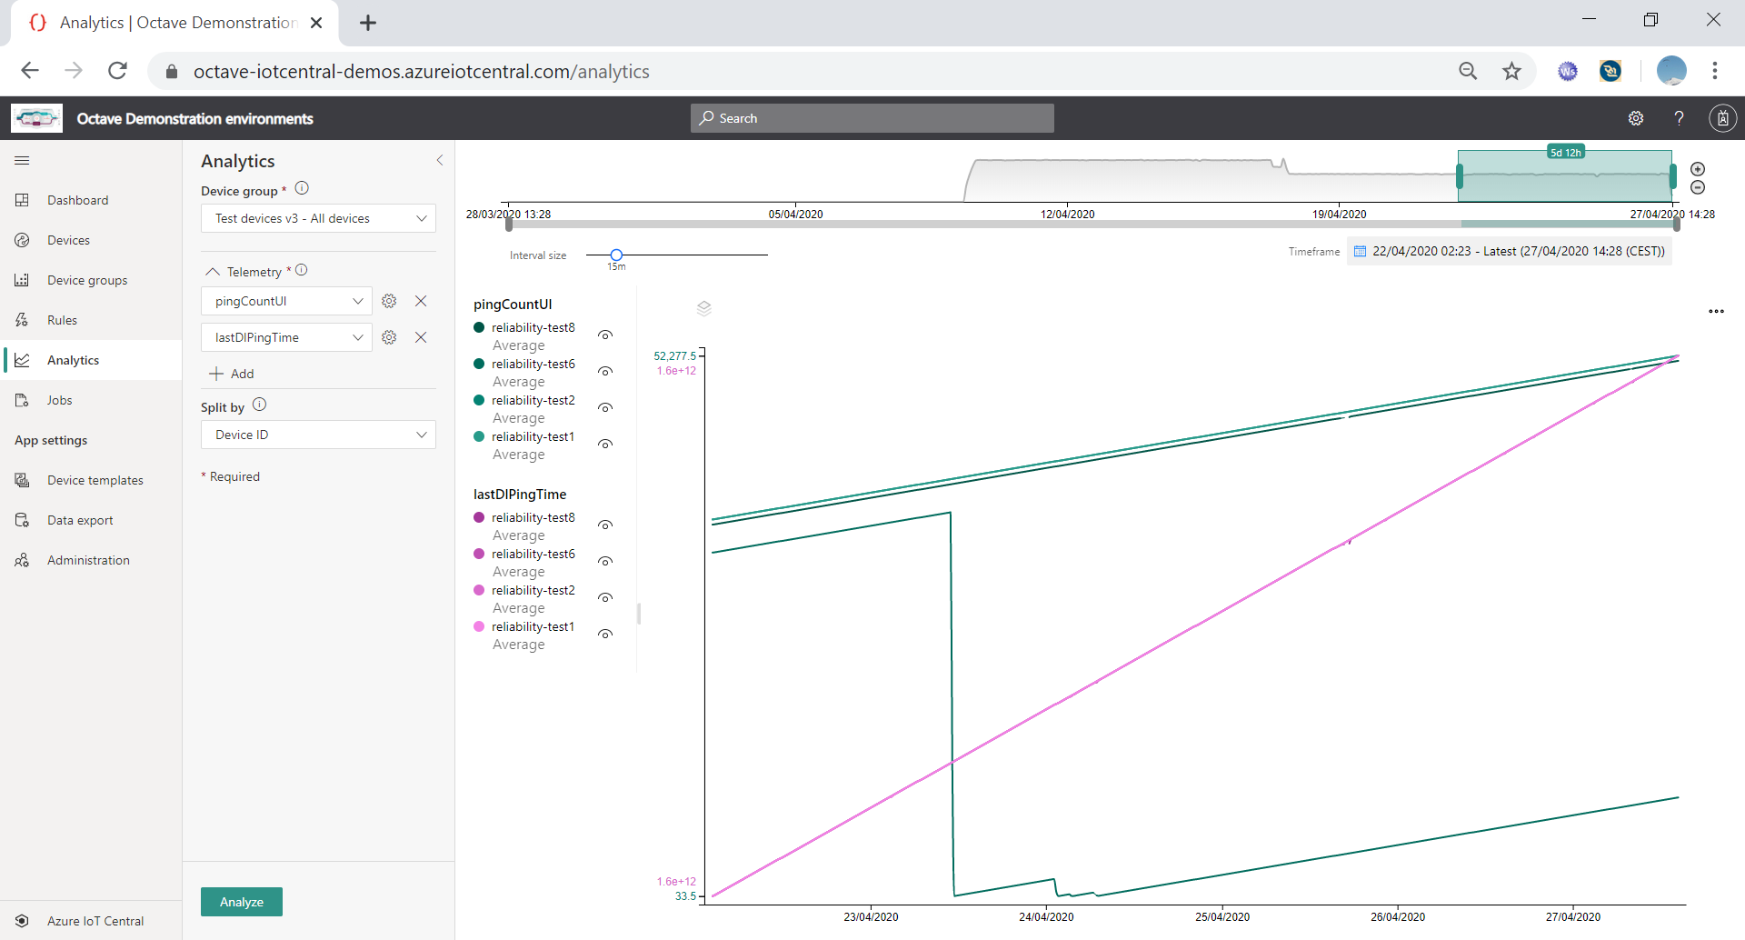Toggle visibility of pingCountUI reliability-test6
Image resolution: width=1745 pixels, height=940 pixels.
point(605,372)
